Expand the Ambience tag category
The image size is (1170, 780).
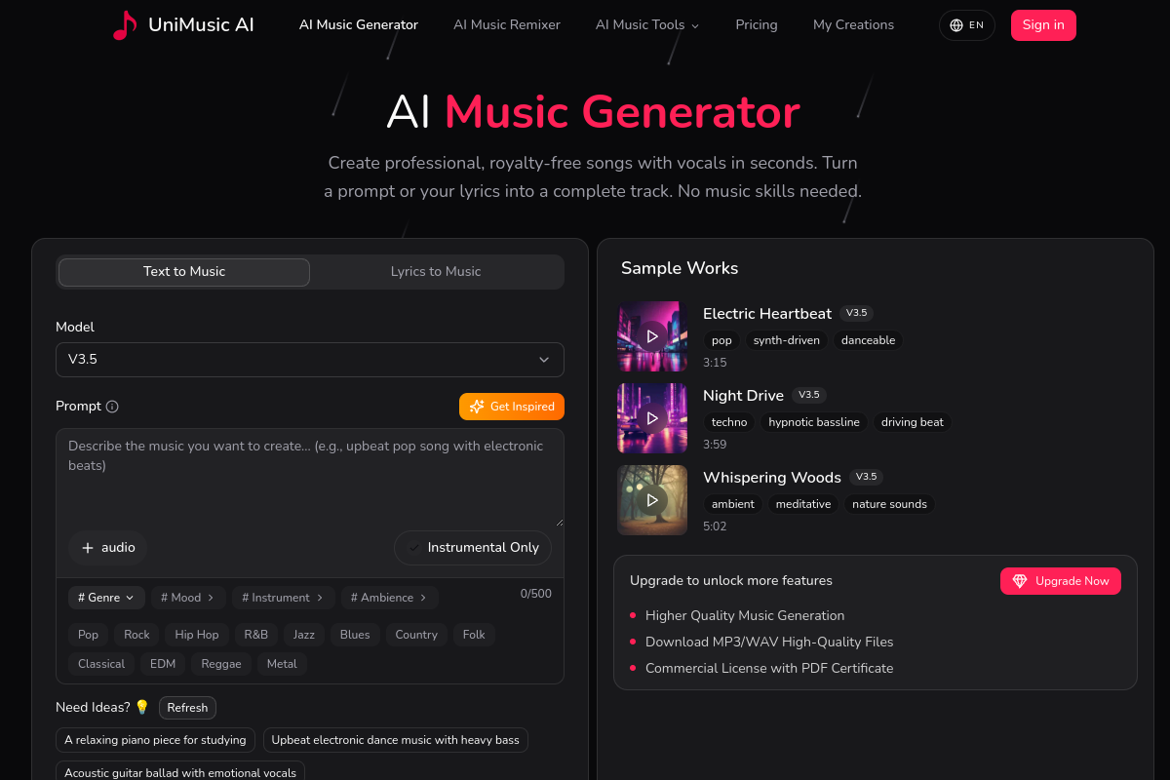click(x=389, y=598)
